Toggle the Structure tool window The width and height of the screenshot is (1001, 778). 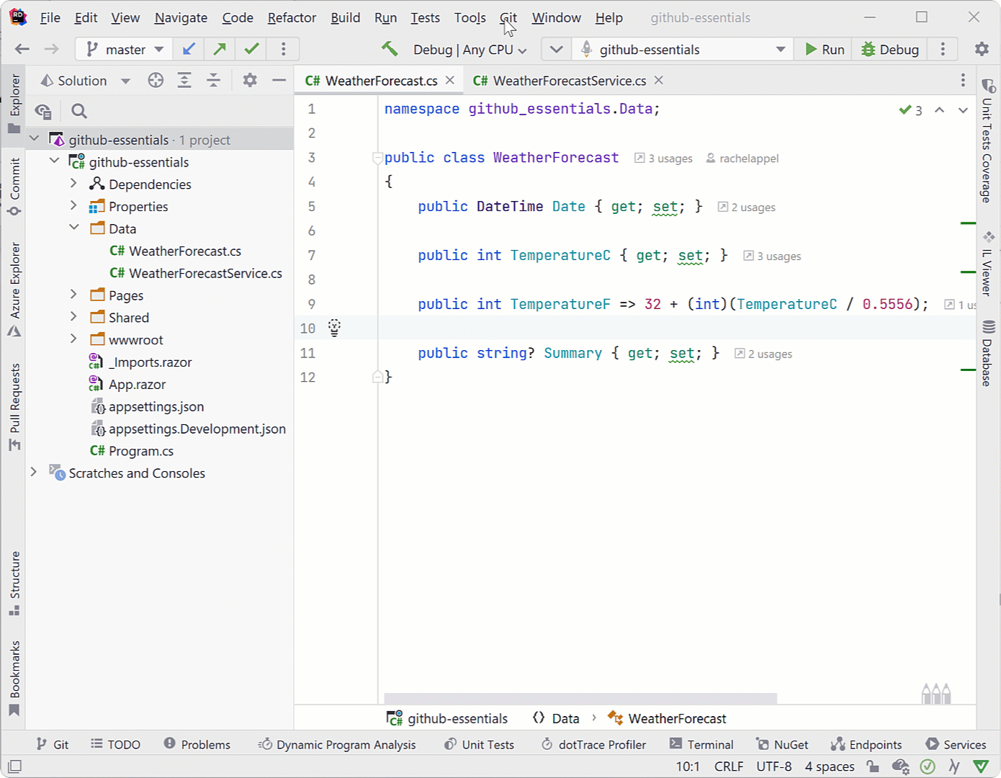click(13, 583)
